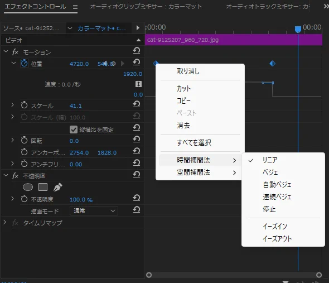Select the second Position keyframe diamond
This screenshot has width=329, height=283.
click(272, 64)
